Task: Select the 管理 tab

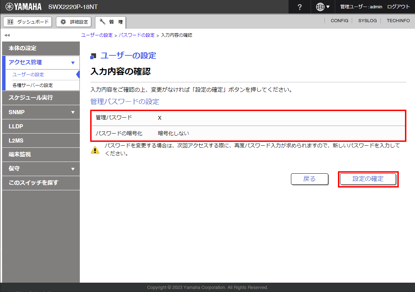Action: click(x=111, y=22)
